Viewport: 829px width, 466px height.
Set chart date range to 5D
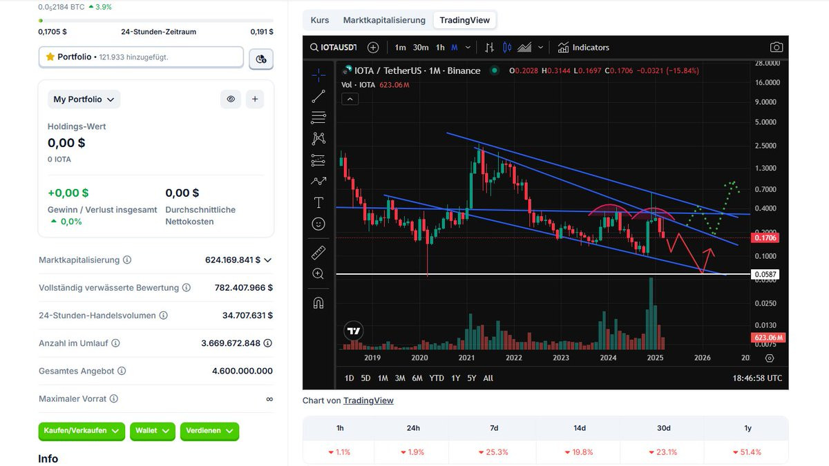[x=365, y=378]
